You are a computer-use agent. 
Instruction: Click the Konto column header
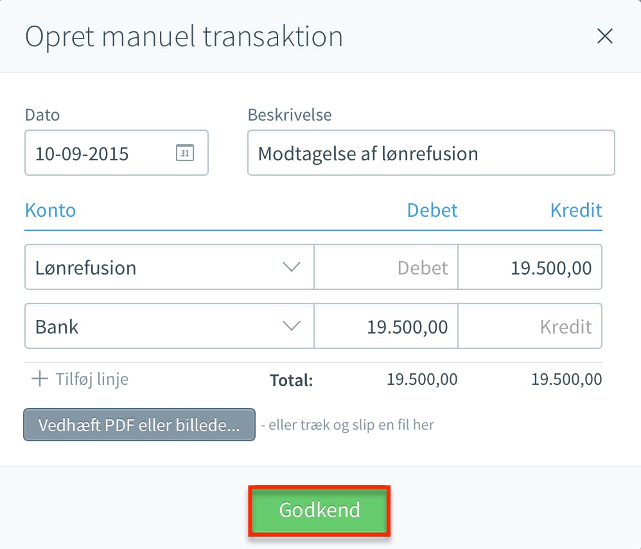(50, 210)
